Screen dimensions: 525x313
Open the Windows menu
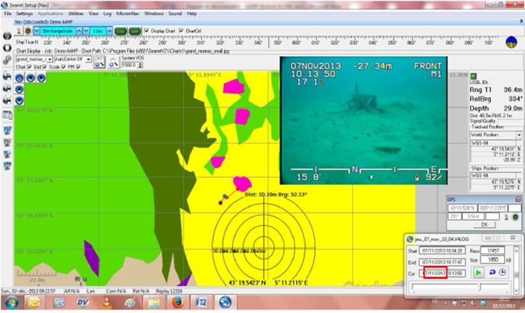153,14
